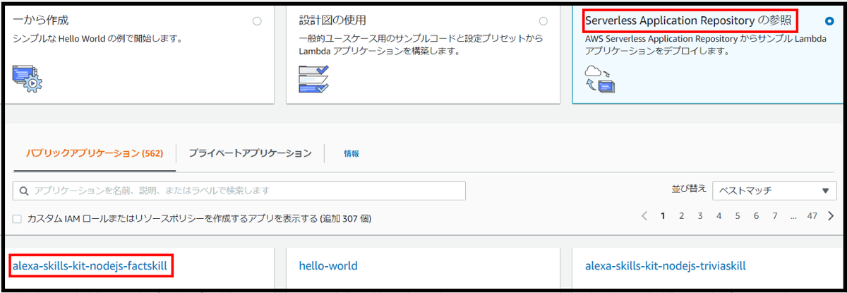Go to next page arrow
Screen dimensions: 847x293
coord(831,216)
